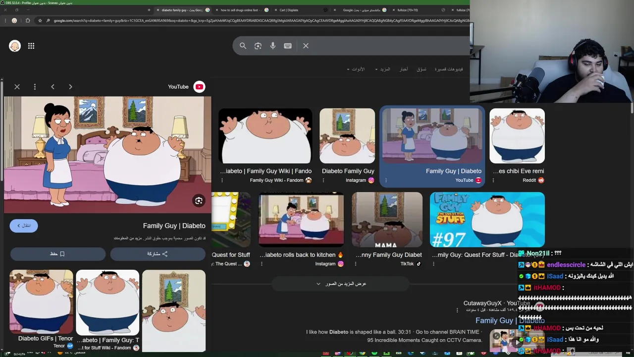The width and height of the screenshot is (634, 357).
Task: Go to the previous image in the preview panel
Action: [x=53, y=87]
